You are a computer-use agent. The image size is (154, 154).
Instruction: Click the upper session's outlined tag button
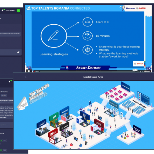pos(5,141)
